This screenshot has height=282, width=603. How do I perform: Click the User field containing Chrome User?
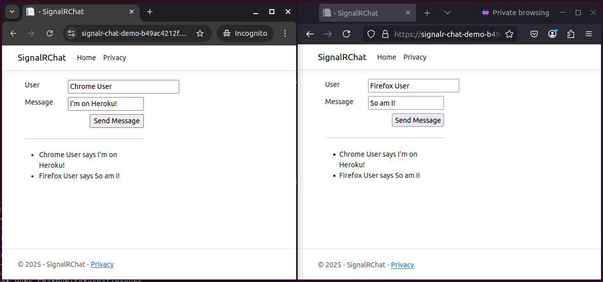(124, 86)
